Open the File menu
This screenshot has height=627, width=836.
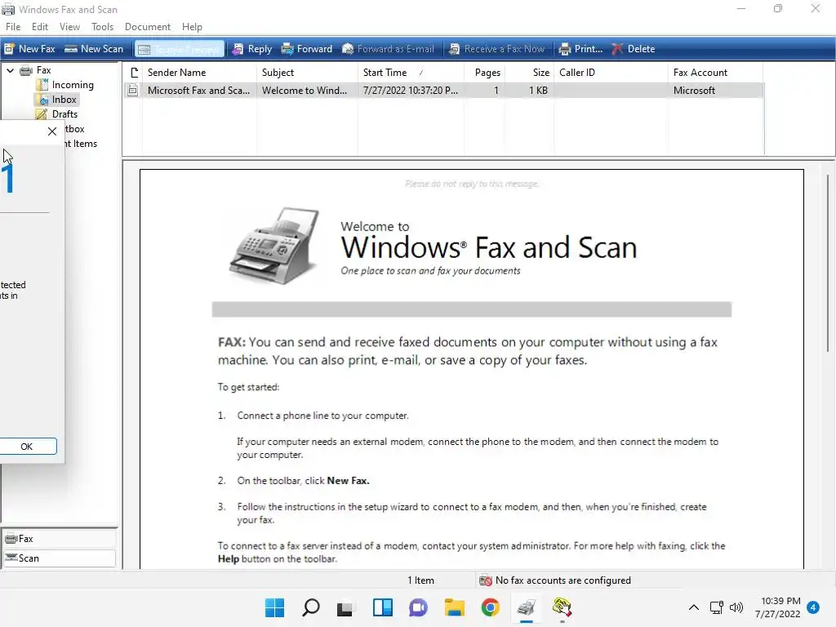(13, 27)
